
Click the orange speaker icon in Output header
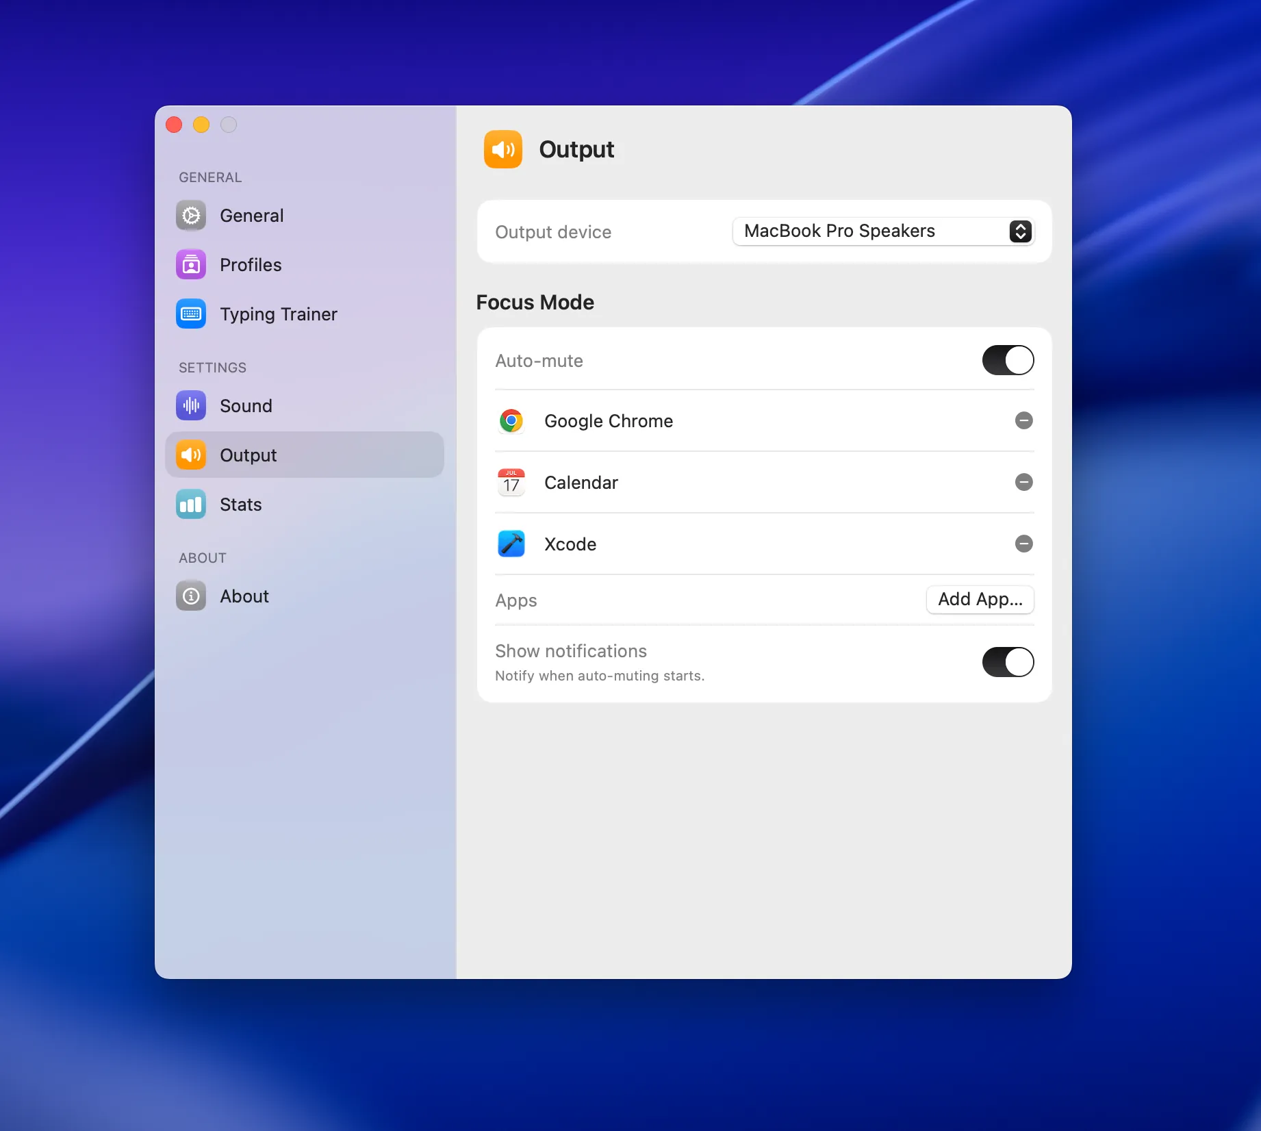coord(503,149)
